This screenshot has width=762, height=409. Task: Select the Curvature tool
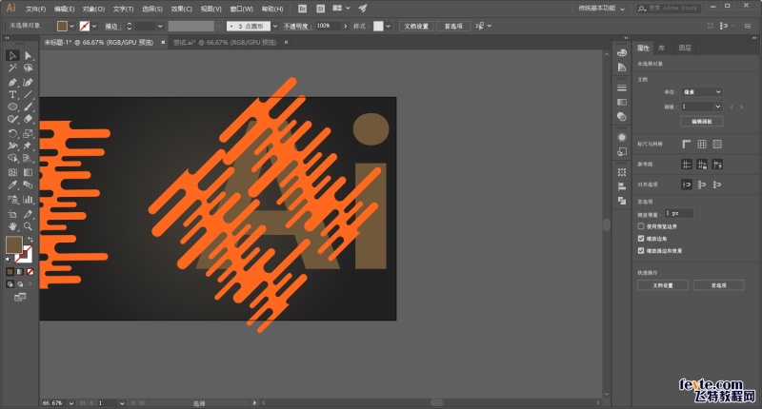pyautogui.click(x=29, y=82)
